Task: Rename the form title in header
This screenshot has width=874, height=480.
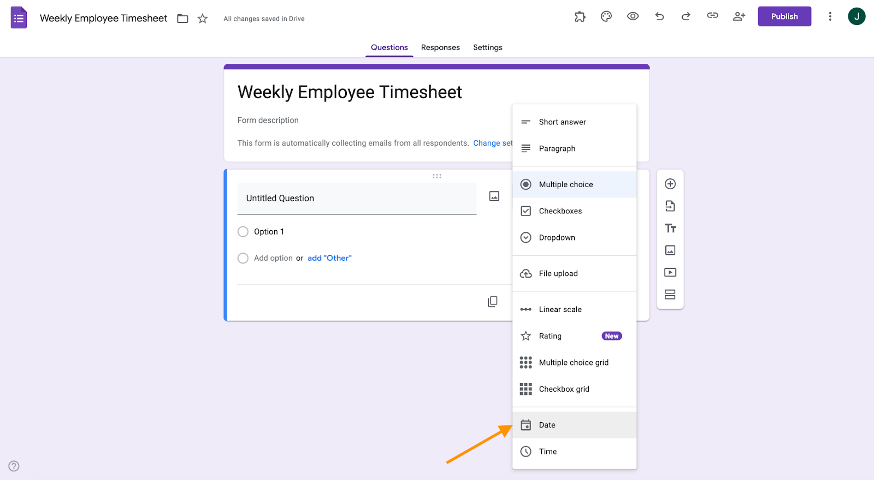Action: 104,18
